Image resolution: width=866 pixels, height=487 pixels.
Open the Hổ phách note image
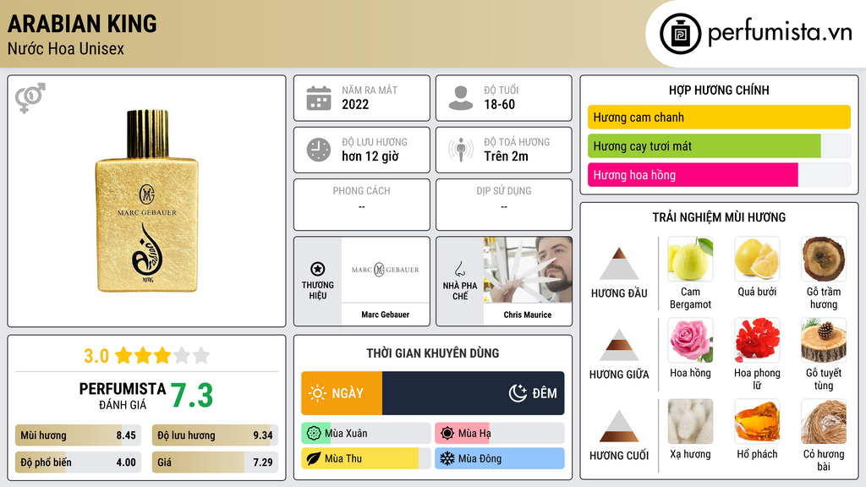757,421
